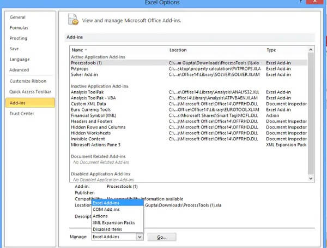The image size is (327, 248).
Task: Click the scroll up arrow of add-ins list
Action: click(x=311, y=50)
